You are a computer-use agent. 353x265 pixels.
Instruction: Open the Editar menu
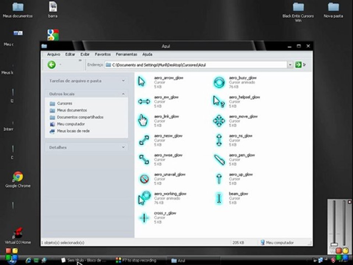coord(70,54)
